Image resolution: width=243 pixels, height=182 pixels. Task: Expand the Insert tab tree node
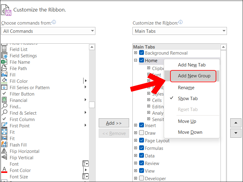(136, 125)
